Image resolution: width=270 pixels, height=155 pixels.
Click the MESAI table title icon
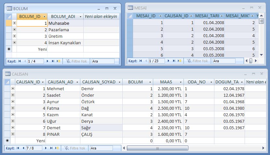click(x=130, y=8)
